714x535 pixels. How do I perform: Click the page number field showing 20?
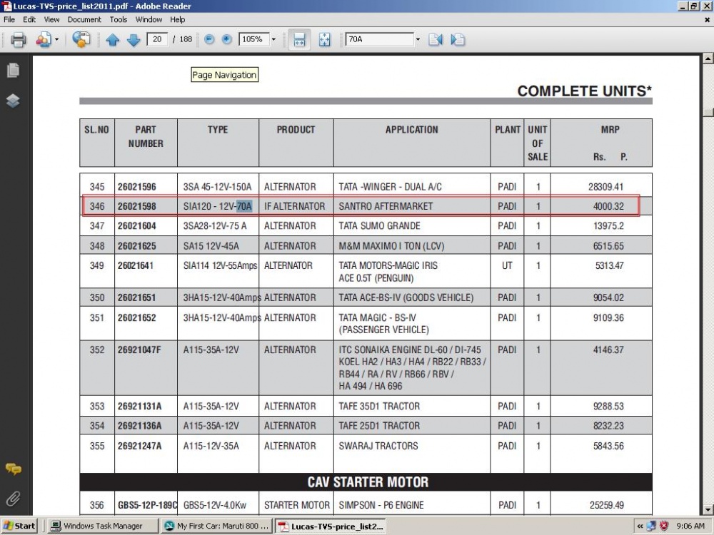tap(157, 39)
